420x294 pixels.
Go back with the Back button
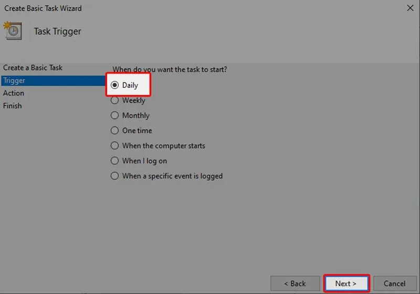[295, 283]
